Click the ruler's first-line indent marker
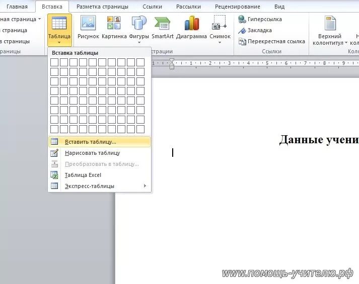Image resolution: width=359 pixels, height=284 pixels. click(172, 60)
